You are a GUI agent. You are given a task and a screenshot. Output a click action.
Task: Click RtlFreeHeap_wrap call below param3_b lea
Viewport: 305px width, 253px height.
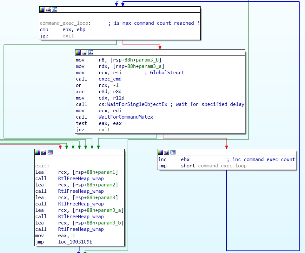[x=81, y=229]
